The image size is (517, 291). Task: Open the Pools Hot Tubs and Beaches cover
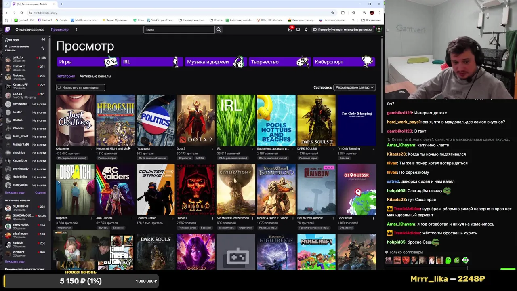coord(276,120)
